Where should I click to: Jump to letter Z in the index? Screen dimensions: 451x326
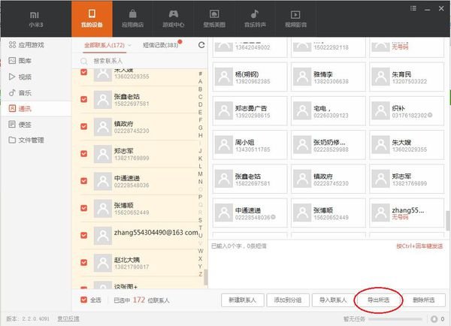tap(200, 274)
